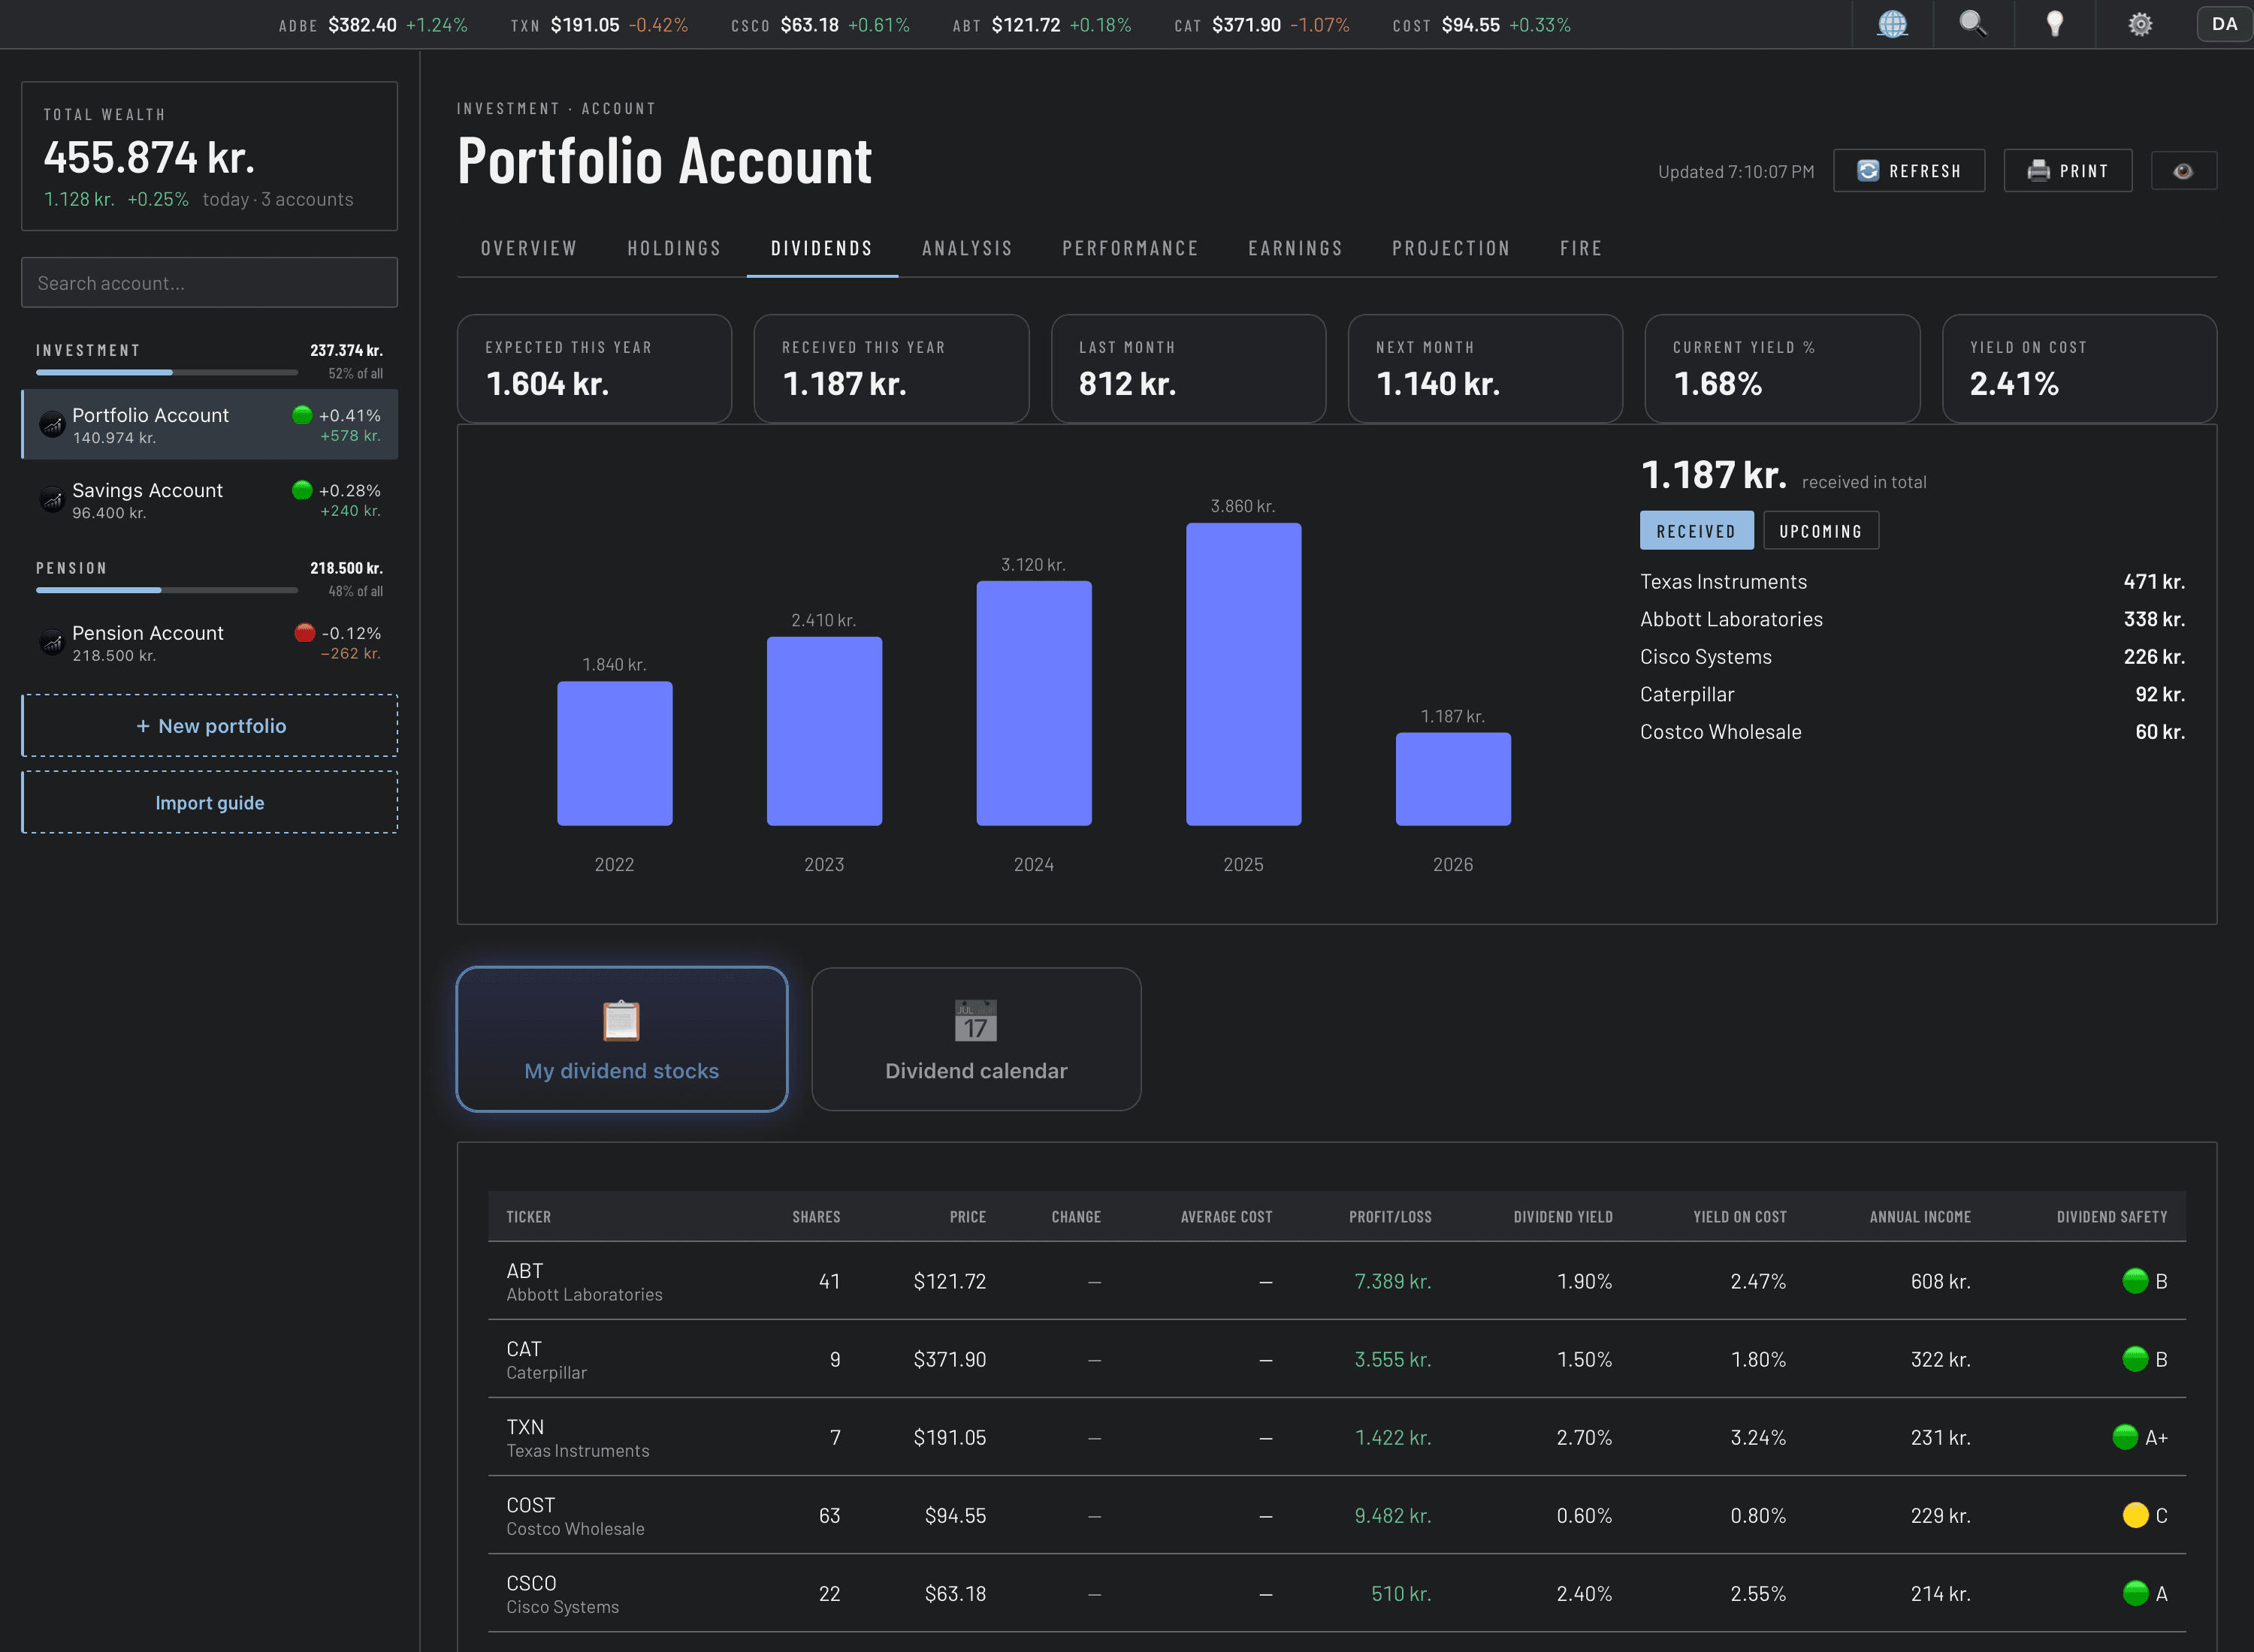Click the 2026 dividend bar
This screenshot has height=1652, width=2254.
(x=1452, y=779)
